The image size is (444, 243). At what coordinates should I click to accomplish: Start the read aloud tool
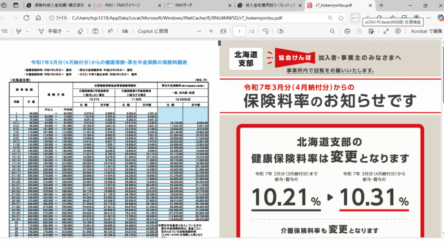[x=110, y=31]
